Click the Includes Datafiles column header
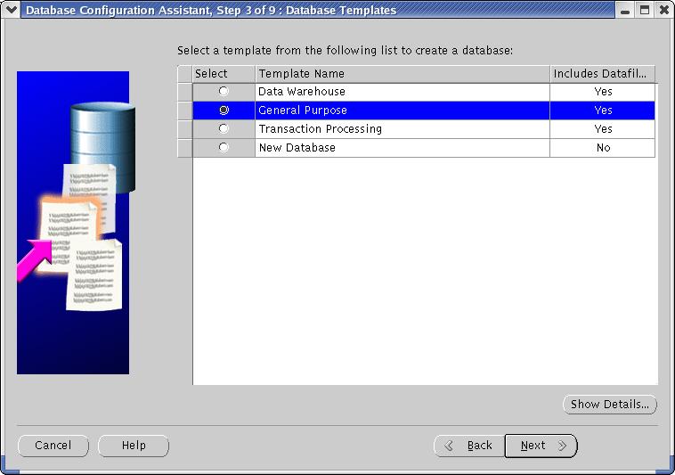675x475 pixels. click(603, 74)
